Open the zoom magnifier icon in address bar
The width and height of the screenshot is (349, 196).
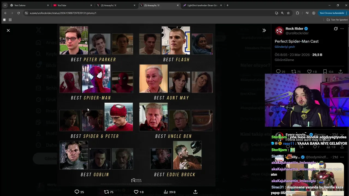pos(282,13)
